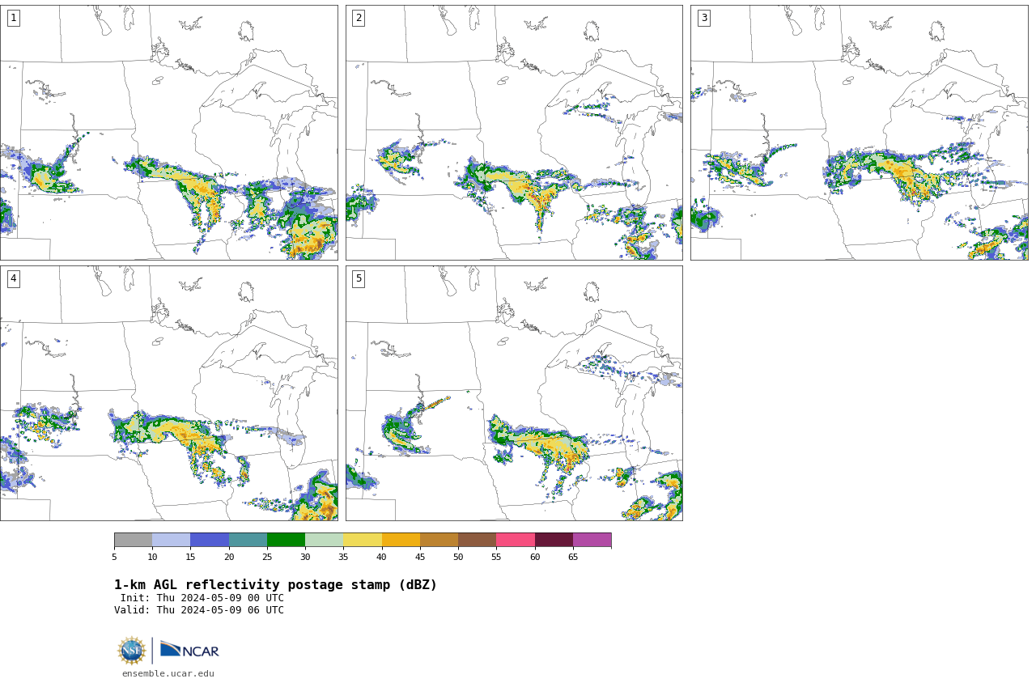Viewport: 1036px width, 683px height.
Task: Click the member number 2 label box
Action: click(359, 18)
